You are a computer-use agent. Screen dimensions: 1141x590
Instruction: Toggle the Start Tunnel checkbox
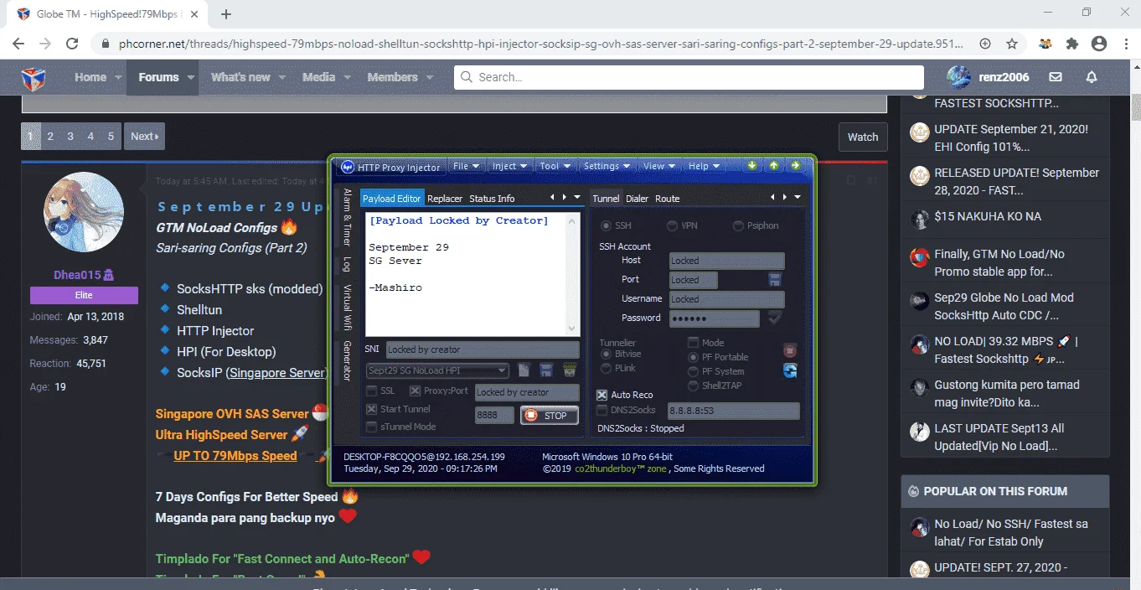pyautogui.click(x=371, y=409)
